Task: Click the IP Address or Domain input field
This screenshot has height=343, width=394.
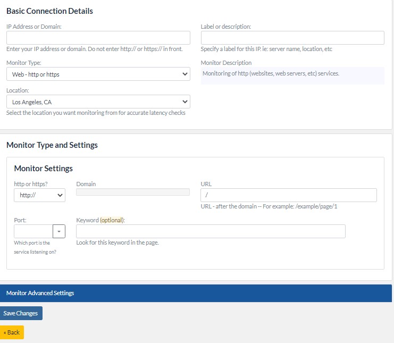Action: pyautogui.click(x=98, y=38)
